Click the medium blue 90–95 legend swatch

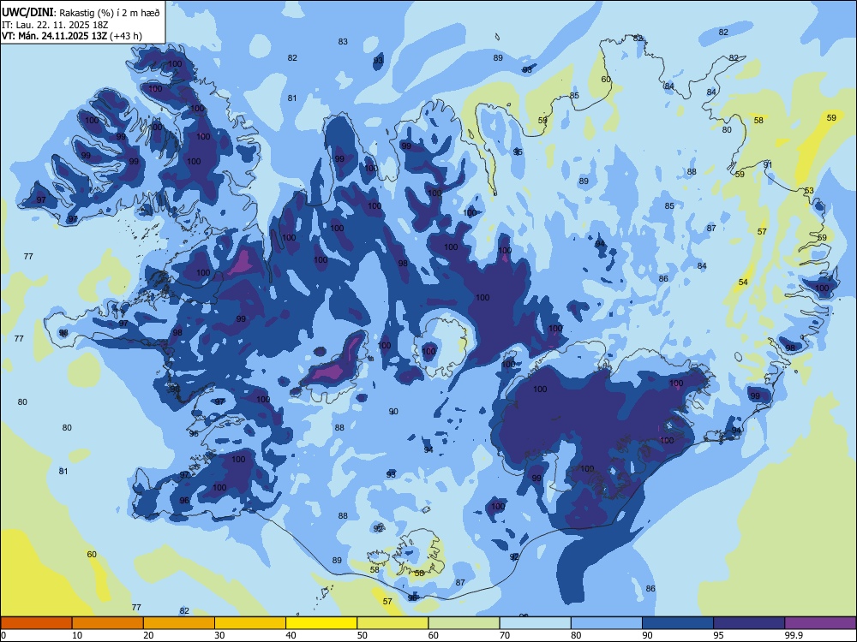pyautogui.click(x=678, y=623)
